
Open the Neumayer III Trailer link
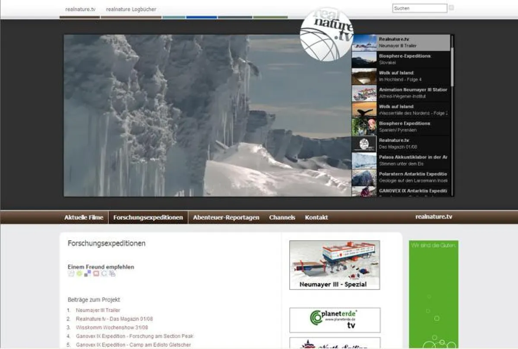click(x=98, y=310)
